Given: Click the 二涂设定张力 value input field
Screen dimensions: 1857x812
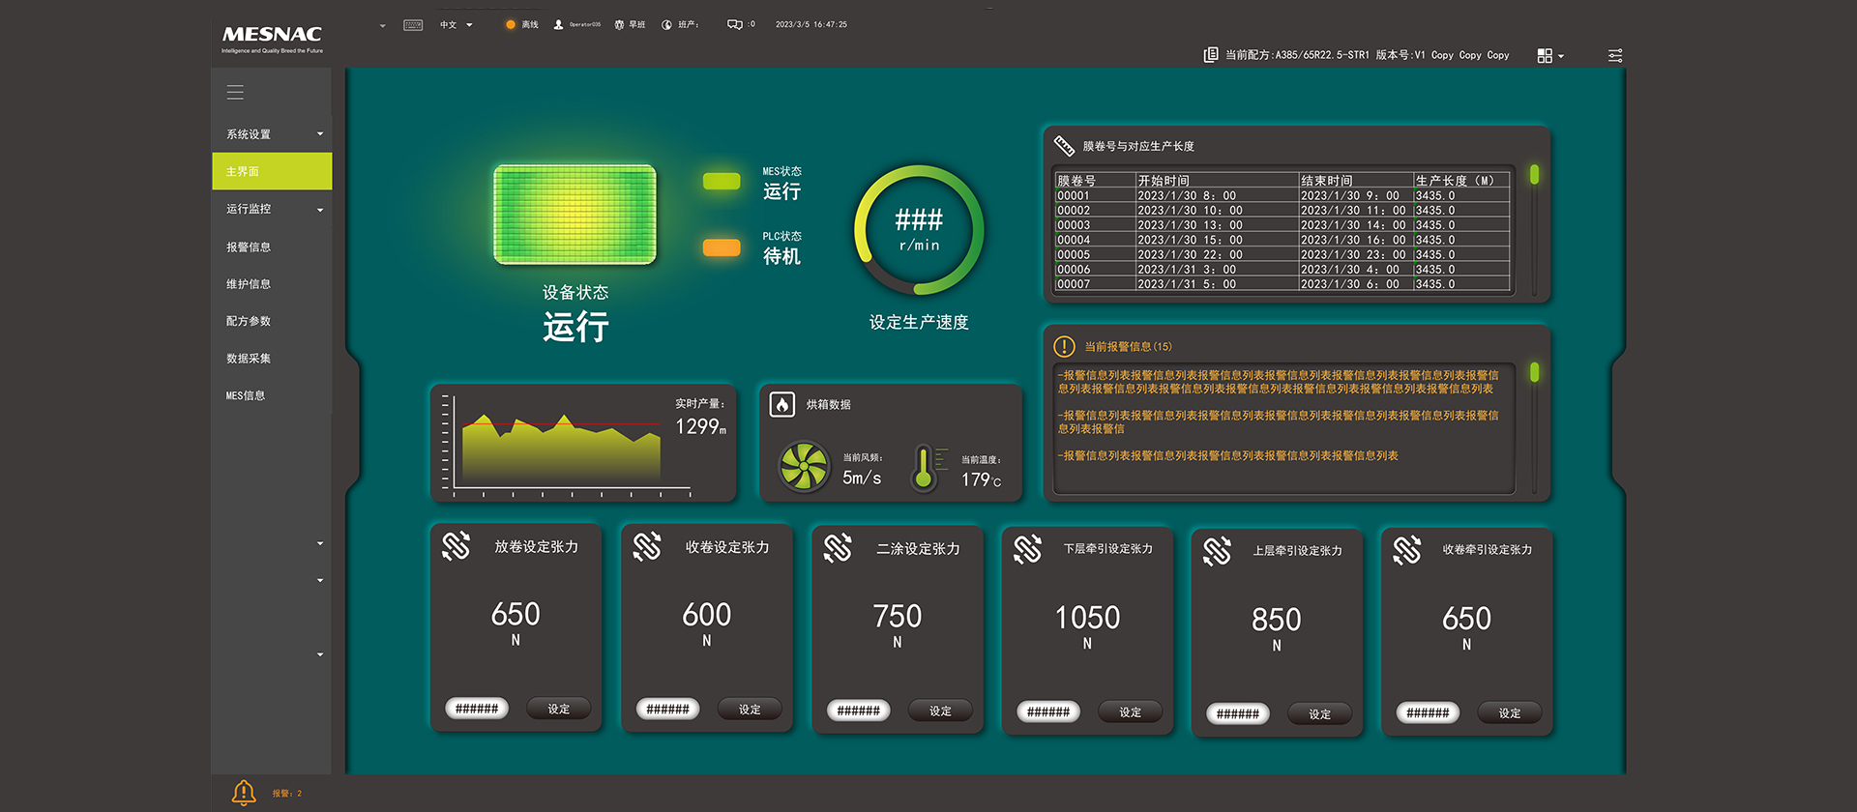Looking at the screenshot, I should tap(858, 710).
